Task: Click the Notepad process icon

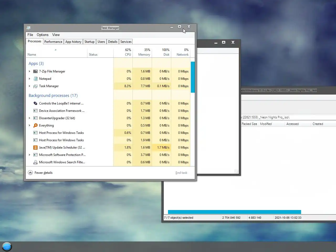Action: (x=35, y=79)
